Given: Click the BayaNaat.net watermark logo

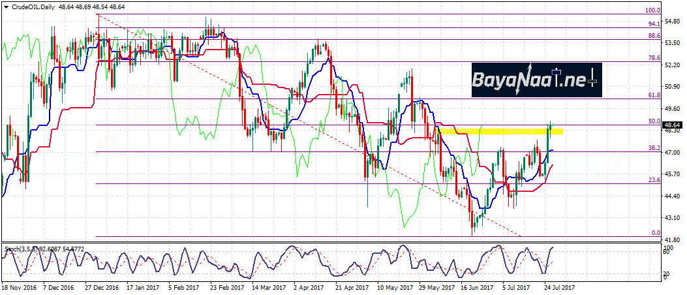Looking at the screenshot, I should [535, 80].
